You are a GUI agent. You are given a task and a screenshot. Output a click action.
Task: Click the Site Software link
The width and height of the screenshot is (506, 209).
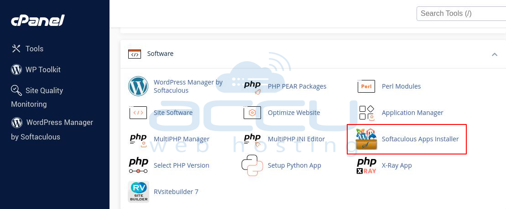(173, 113)
